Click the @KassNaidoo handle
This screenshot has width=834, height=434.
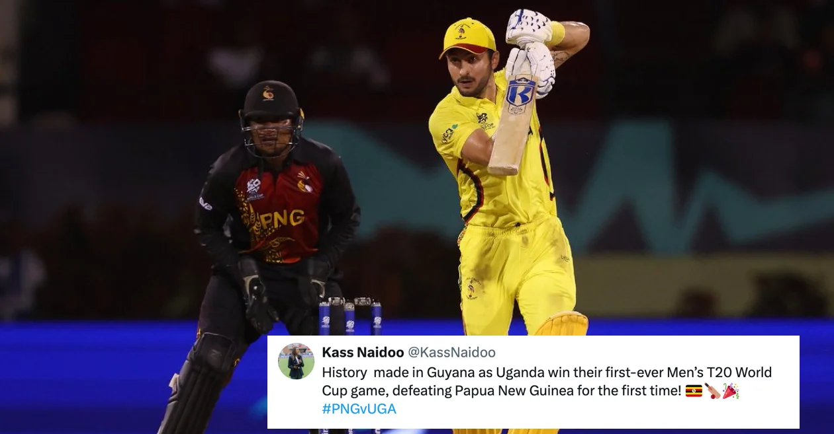coord(451,353)
